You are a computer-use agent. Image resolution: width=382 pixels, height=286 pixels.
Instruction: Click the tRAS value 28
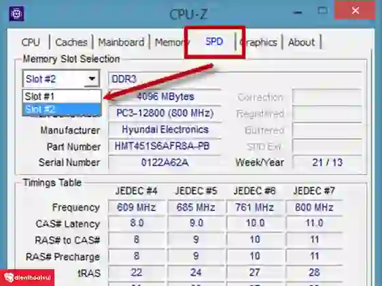click(314, 272)
